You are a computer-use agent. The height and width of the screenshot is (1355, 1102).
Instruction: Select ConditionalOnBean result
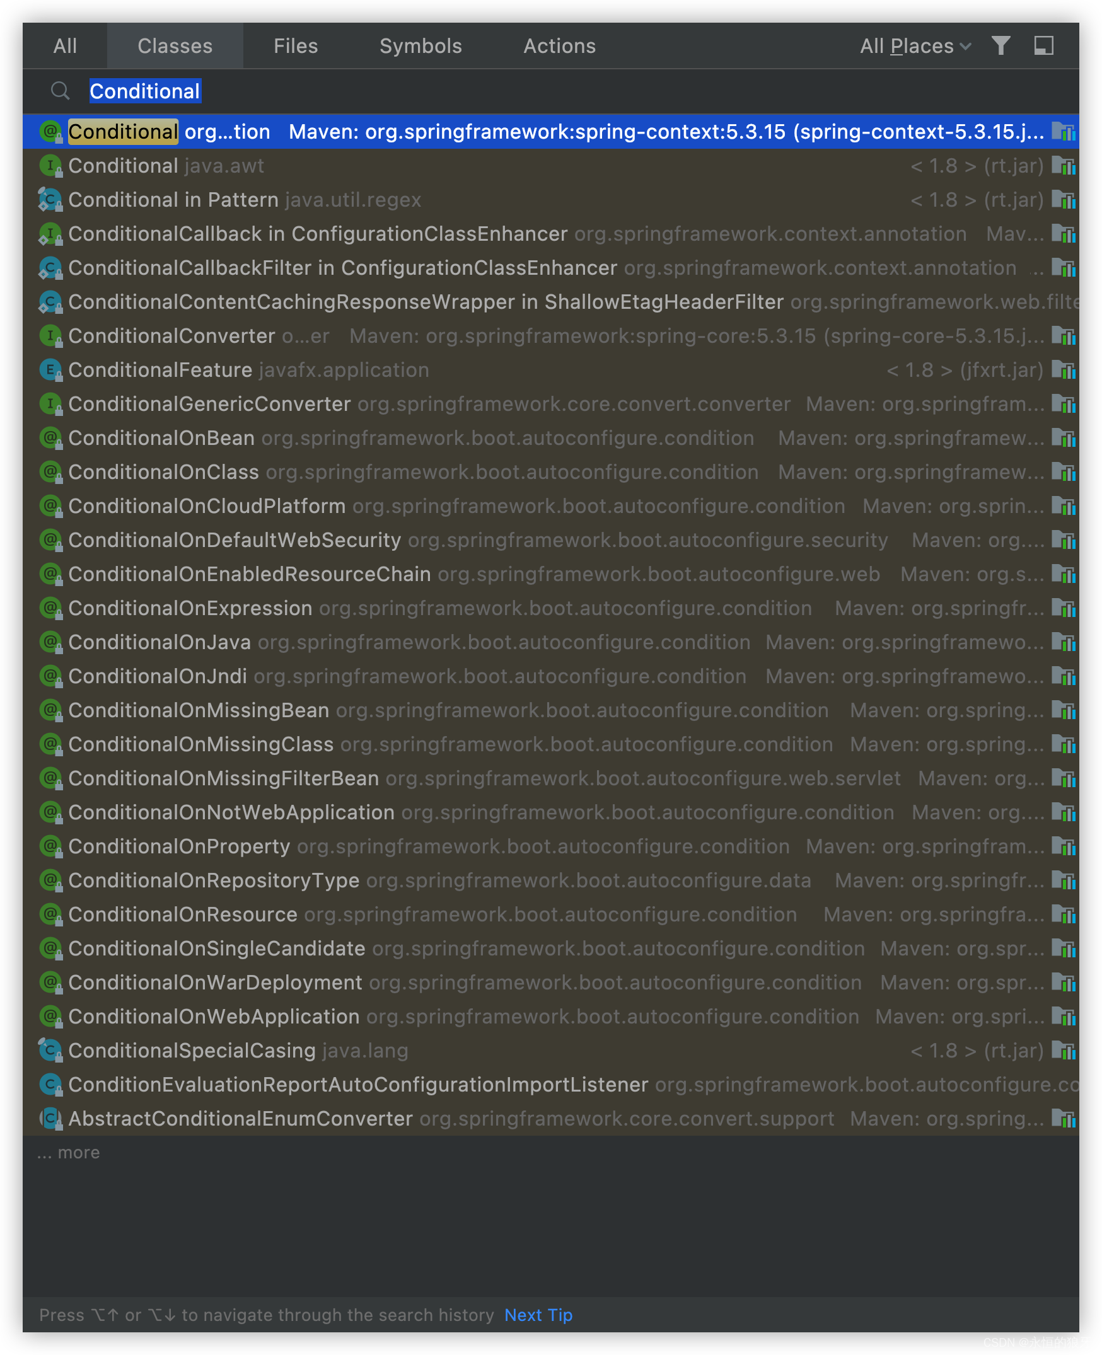tap(551, 438)
